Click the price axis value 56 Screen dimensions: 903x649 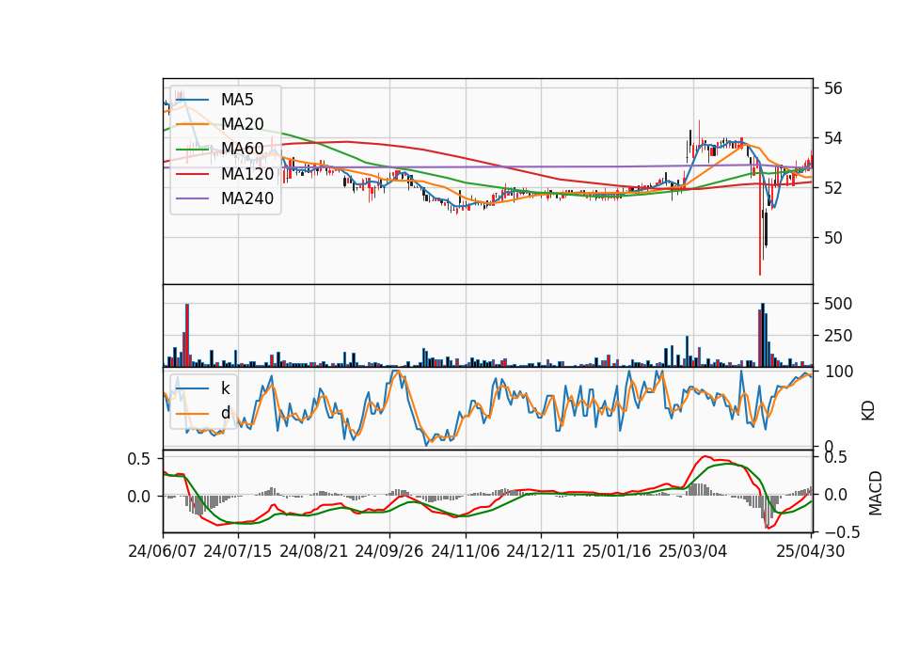coord(832,88)
